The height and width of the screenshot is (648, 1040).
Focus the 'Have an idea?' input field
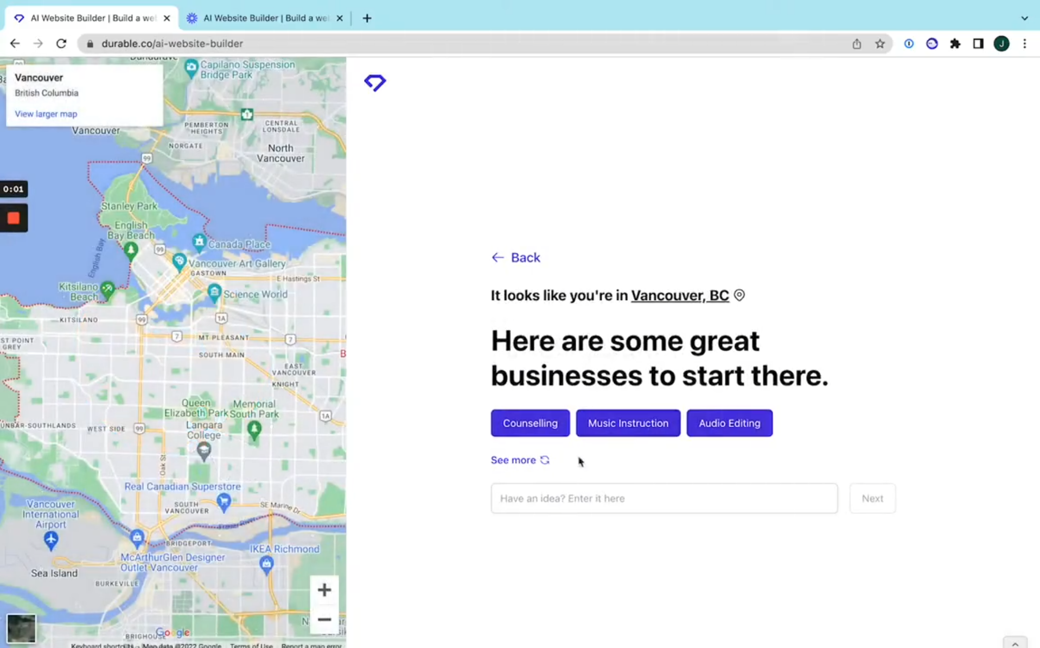[663, 498]
